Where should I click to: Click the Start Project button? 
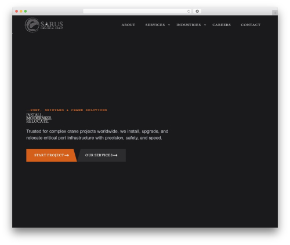coord(52,155)
